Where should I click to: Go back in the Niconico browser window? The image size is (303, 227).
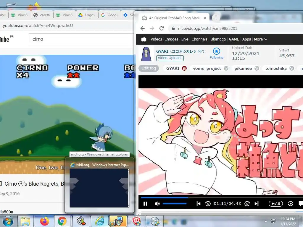[143, 28]
